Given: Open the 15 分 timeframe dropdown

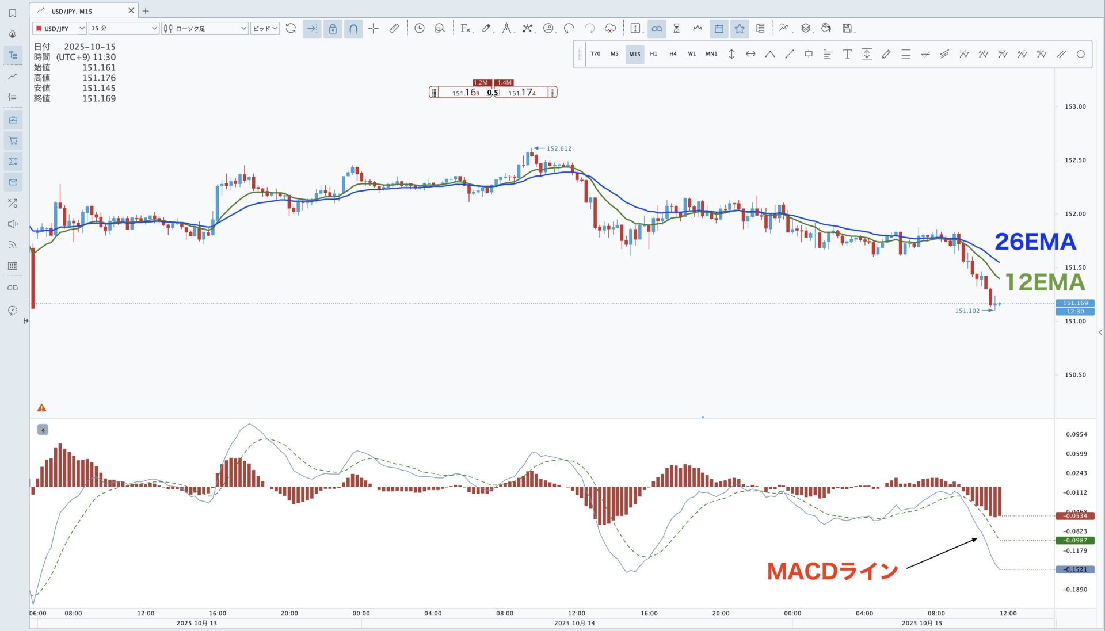Looking at the screenshot, I should tap(124, 28).
